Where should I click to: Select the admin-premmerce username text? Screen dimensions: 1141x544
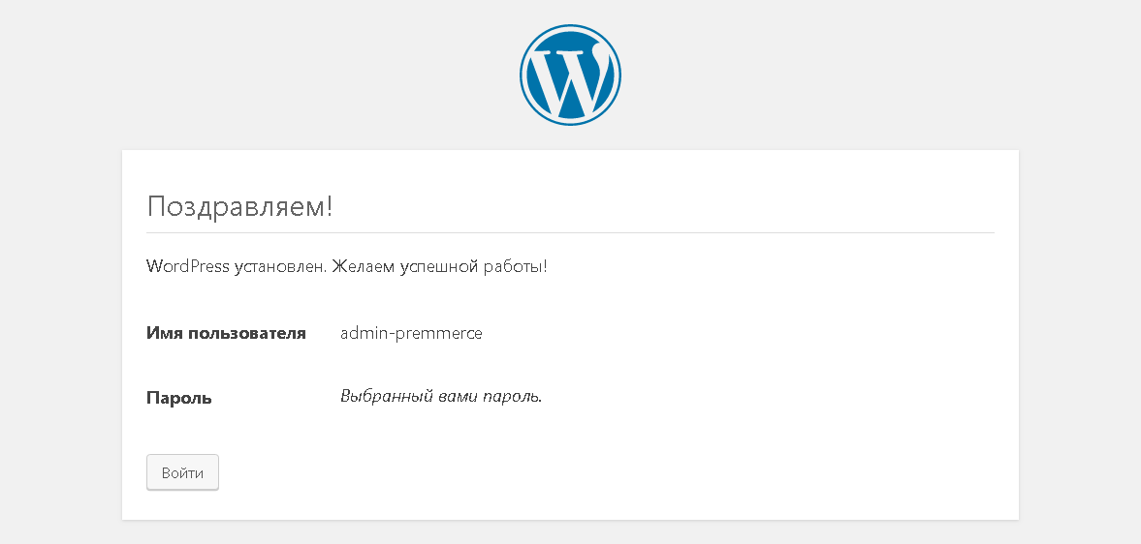(x=411, y=333)
